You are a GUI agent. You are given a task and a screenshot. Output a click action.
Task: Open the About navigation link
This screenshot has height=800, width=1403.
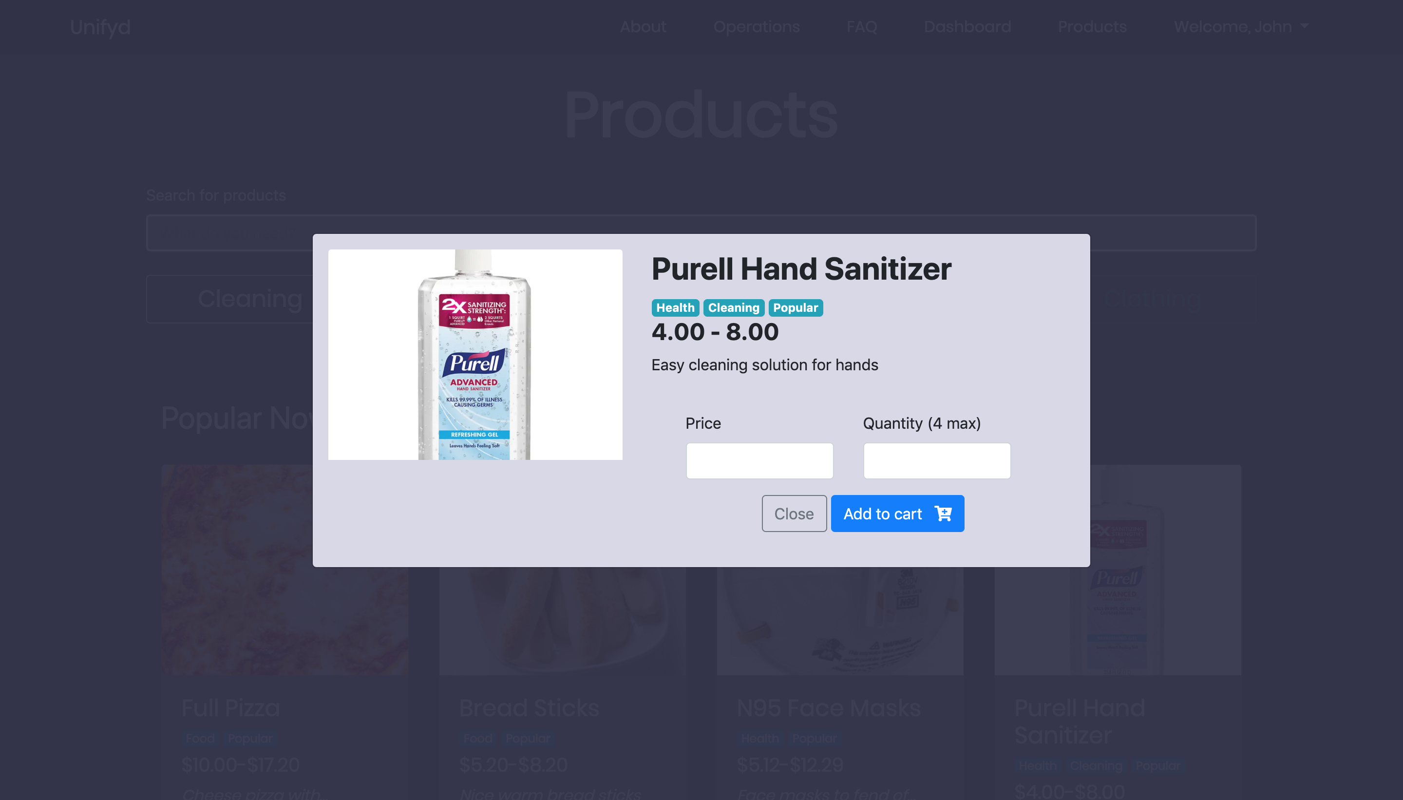coord(643,26)
